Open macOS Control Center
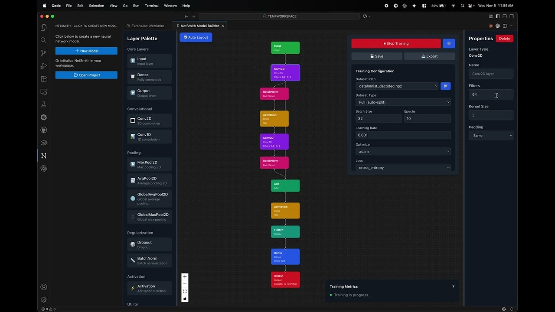The width and height of the screenshot is (555, 312). click(471, 6)
